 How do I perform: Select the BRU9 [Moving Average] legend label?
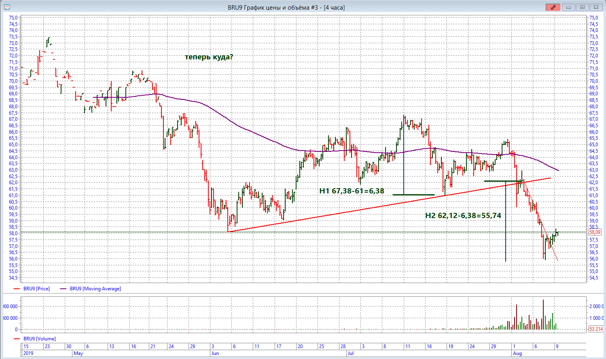pos(95,289)
